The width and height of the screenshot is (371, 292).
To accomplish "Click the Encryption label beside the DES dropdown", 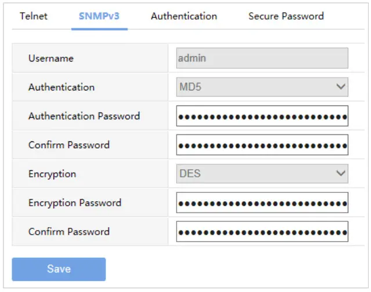I will [x=52, y=174].
